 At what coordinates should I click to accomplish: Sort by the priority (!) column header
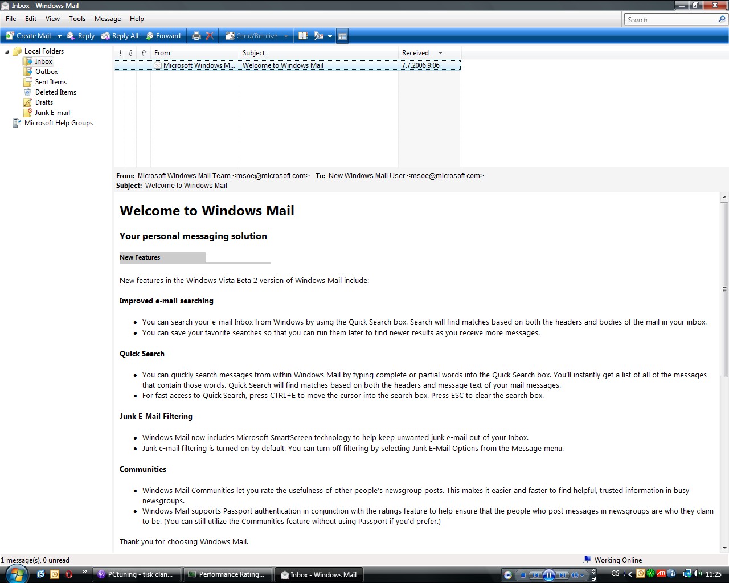click(120, 53)
